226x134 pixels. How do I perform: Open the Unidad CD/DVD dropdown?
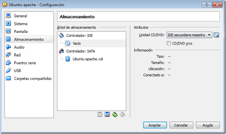(189, 35)
